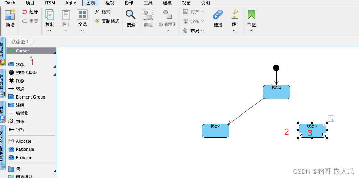359x178 pixels.
Task: Click the bottom-left arrow icon on 状态3
Action: point(301,136)
